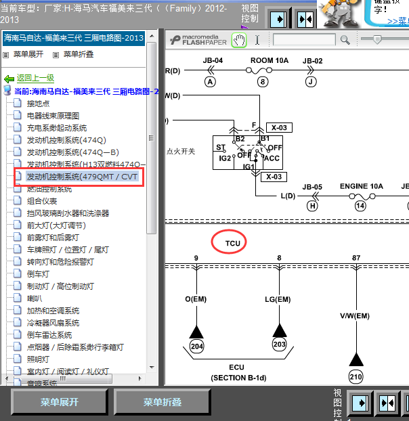Click top view control collapse arrows button
Viewport: 409px width, 421px height.
[x=305, y=19]
